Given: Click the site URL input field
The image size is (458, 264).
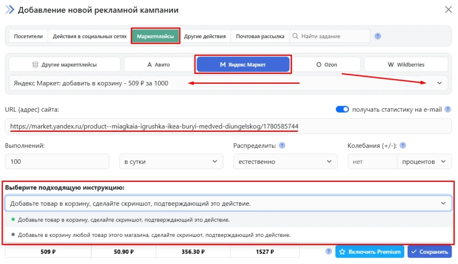Looking at the screenshot, I should pos(228,126).
